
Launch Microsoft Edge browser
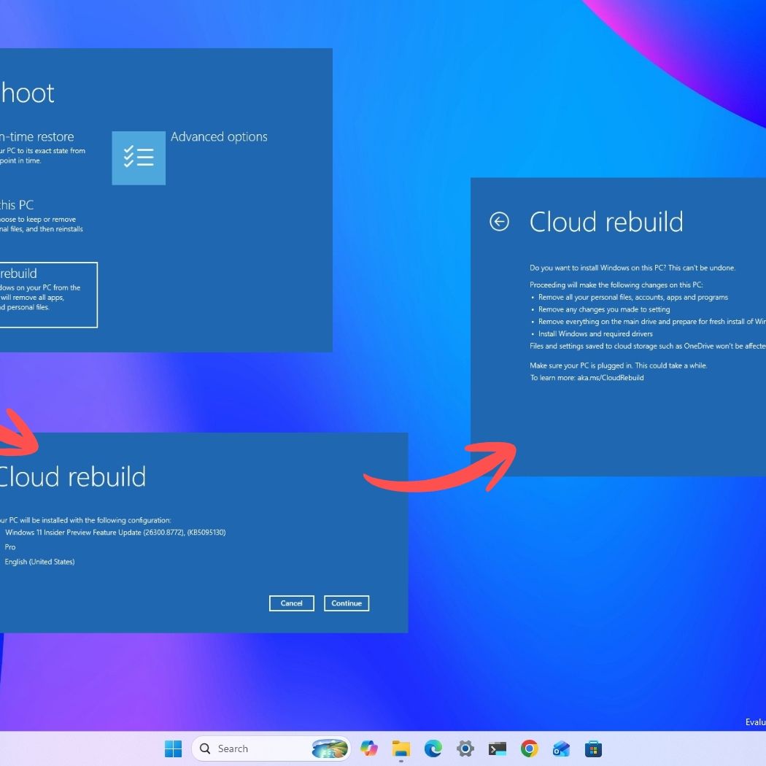(x=433, y=748)
